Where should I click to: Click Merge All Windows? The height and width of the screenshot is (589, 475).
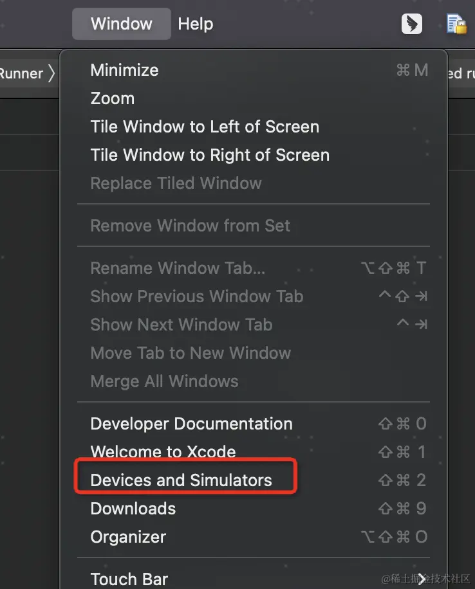164,381
